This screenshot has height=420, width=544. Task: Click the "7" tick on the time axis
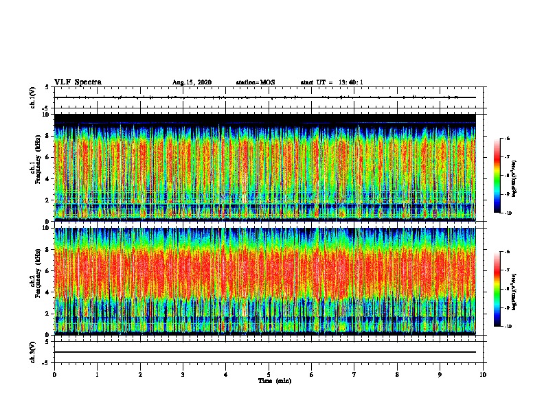(354, 375)
